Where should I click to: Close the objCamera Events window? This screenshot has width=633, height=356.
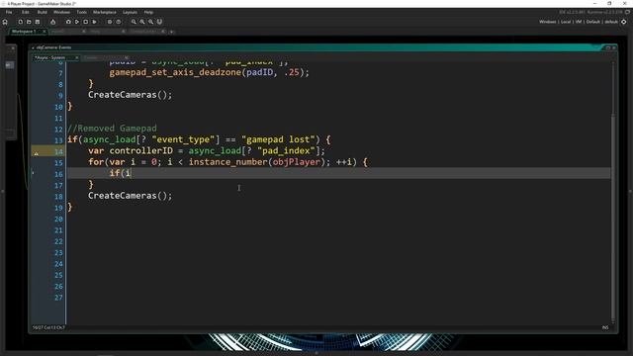(x=614, y=47)
